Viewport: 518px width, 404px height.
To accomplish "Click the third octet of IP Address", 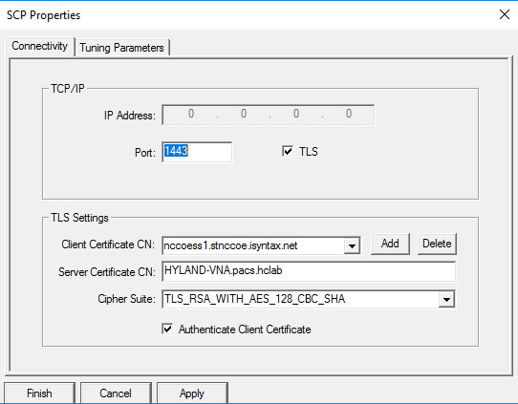I will 296,114.
